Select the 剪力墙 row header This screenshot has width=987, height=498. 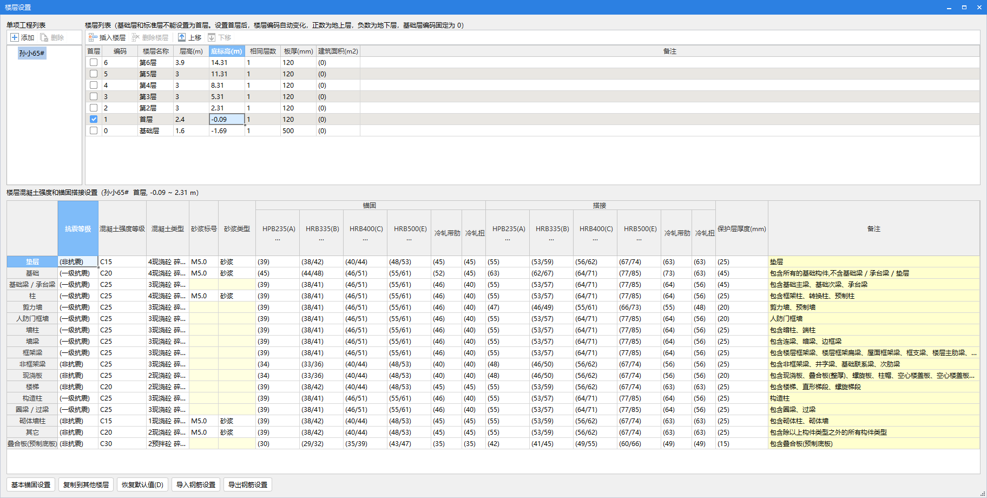pyautogui.click(x=32, y=307)
